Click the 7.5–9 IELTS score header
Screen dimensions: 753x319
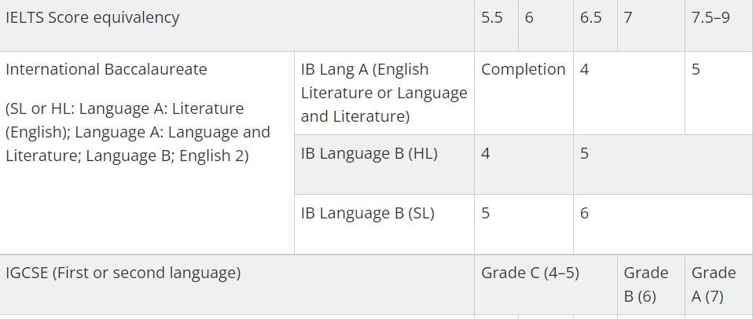(x=718, y=25)
